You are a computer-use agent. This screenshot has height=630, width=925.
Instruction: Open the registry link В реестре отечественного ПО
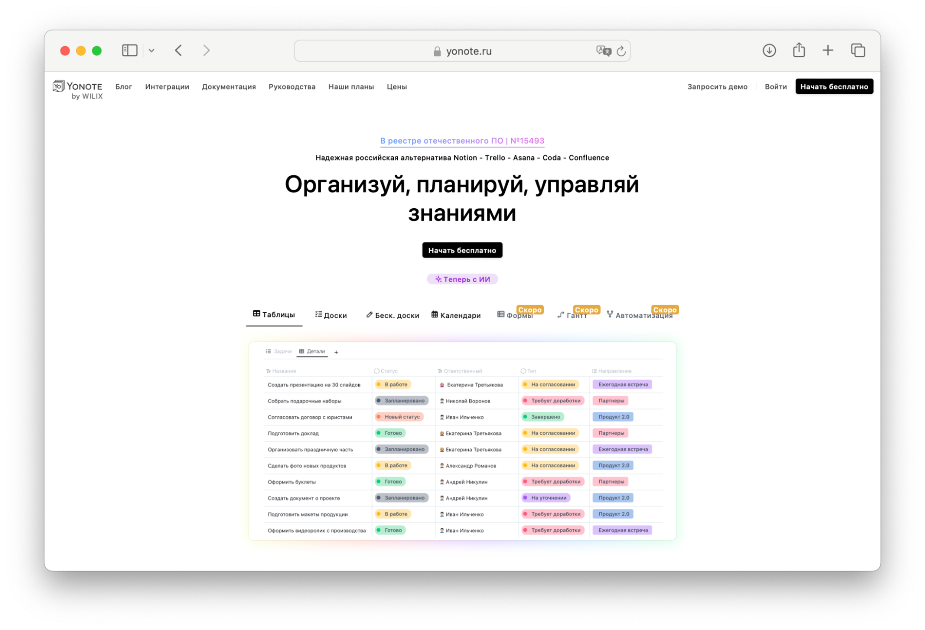coord(462,141)
